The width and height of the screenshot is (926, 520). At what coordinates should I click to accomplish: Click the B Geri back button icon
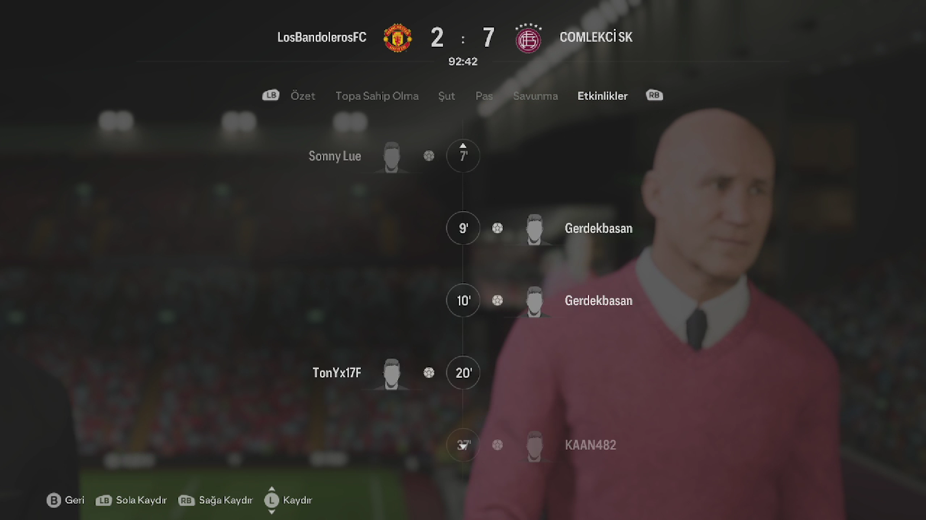click(54, 500)
